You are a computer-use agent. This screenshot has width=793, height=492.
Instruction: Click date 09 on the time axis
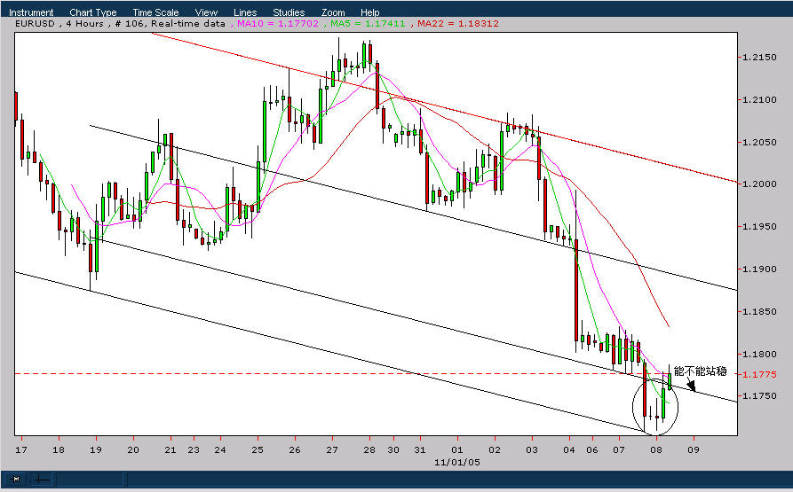(x=694, y=449)
